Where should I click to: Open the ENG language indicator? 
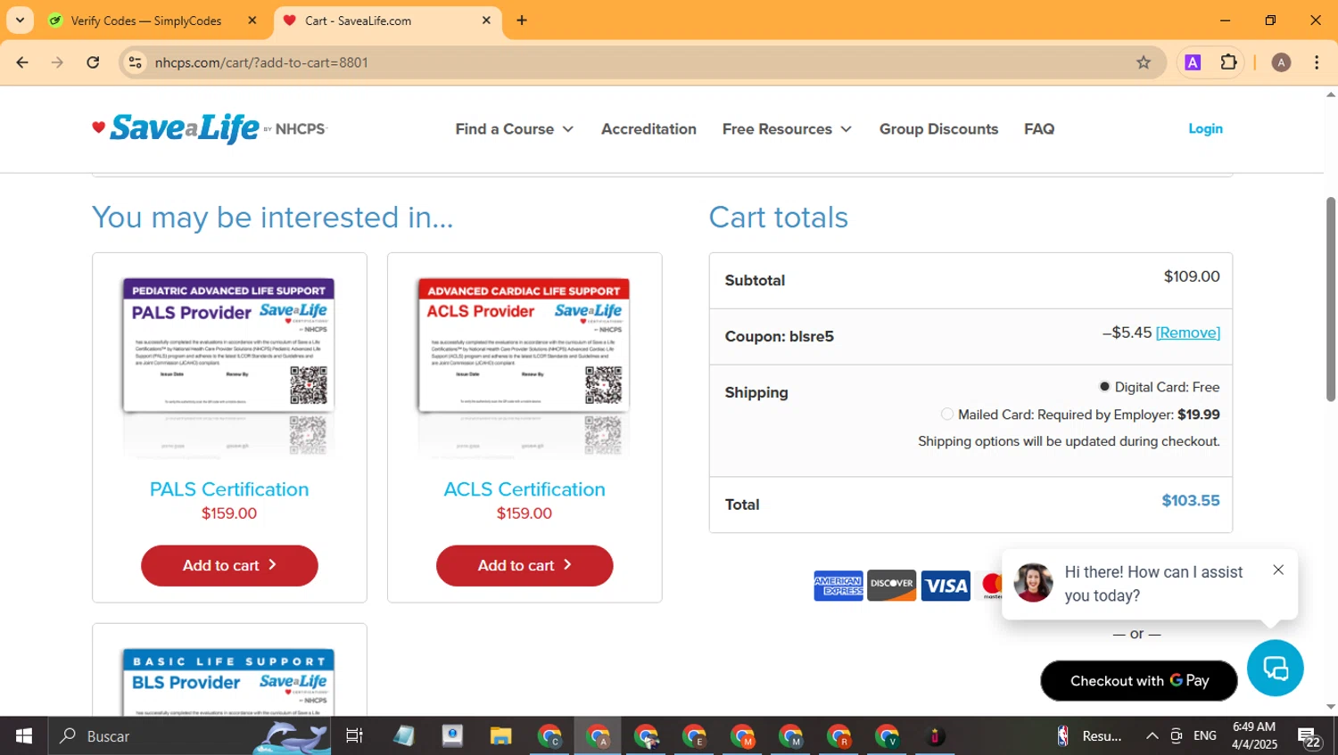[1205, 735]
